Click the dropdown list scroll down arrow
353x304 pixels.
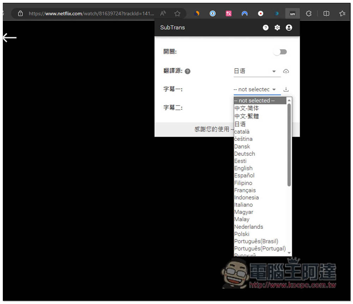pyautogui.click(x=289, y=253)
